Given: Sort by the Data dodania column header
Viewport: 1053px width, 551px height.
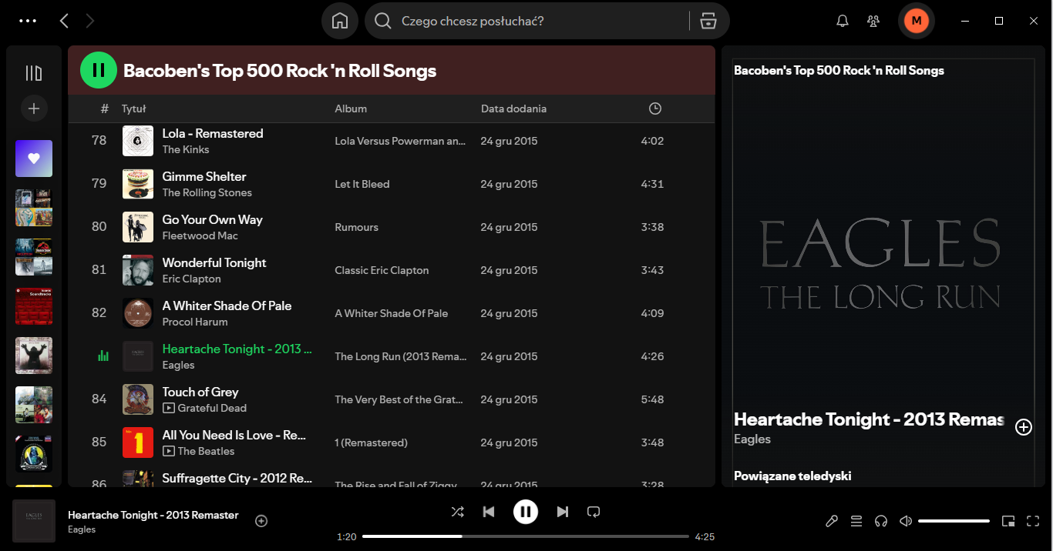Looking at the screenshot, I should [513, 109].
